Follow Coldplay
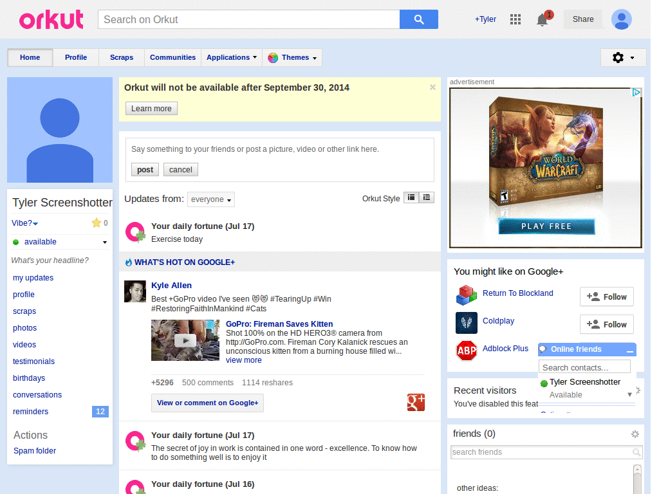The width and height of the screenshot is (659, 494). tap(606, 325)
